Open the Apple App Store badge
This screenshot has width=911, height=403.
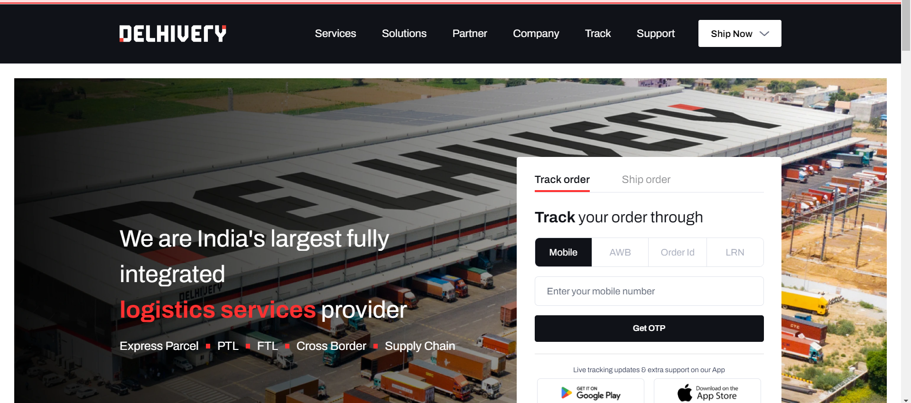click(x=707, y=391)
